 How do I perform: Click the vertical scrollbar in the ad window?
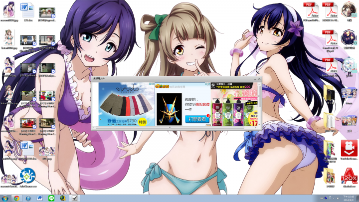point(259,95)
